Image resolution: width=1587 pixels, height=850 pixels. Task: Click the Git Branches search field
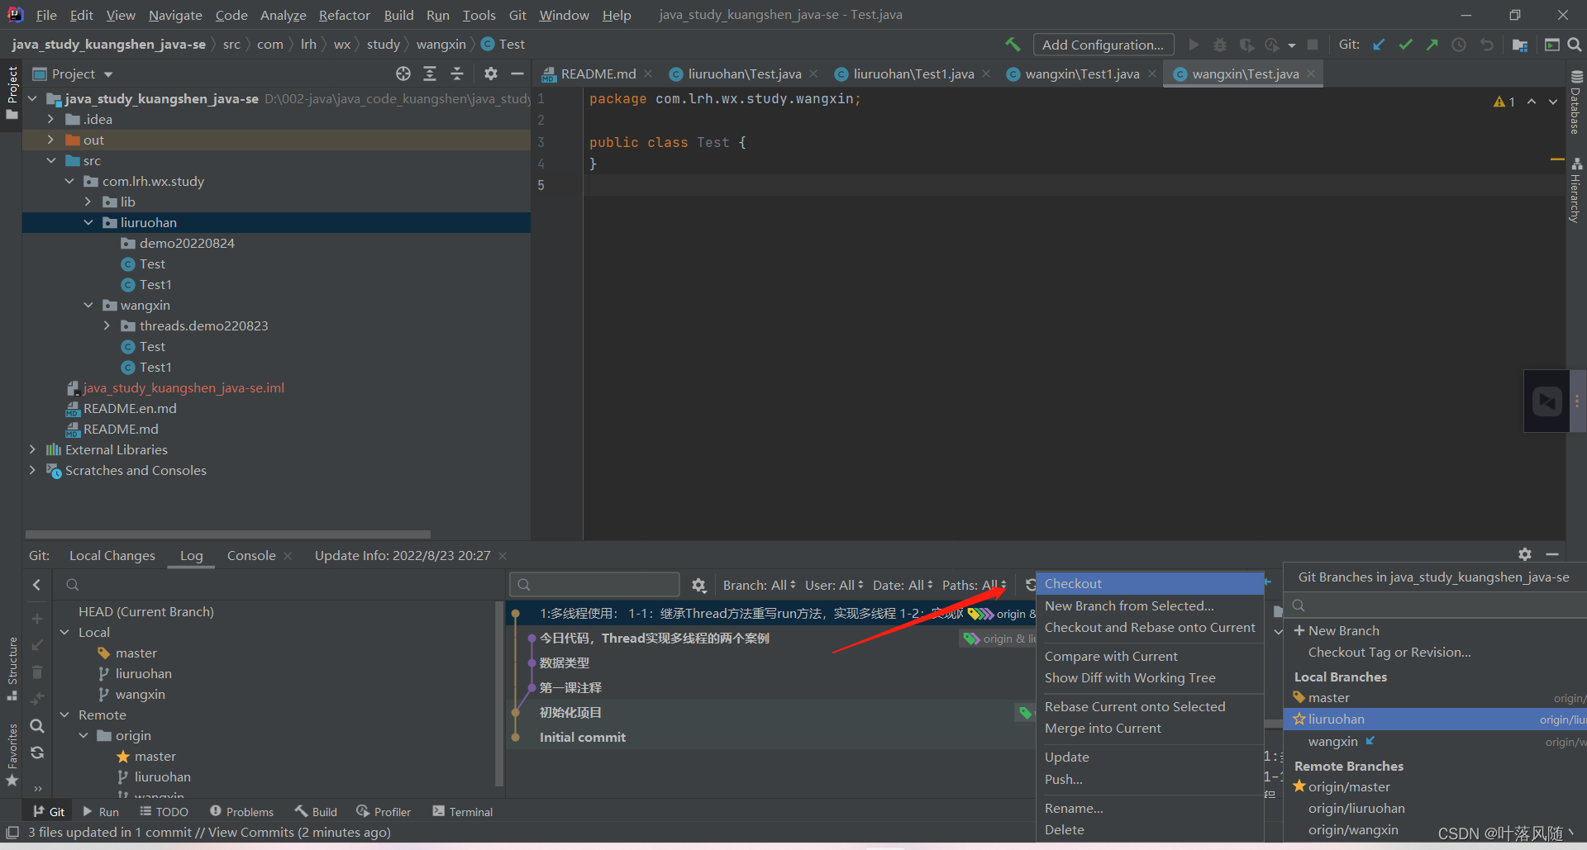(1437, 605)
